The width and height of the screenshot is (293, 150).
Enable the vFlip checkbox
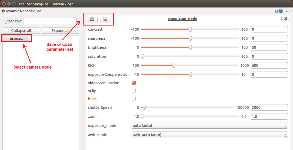tap(134, 91)
